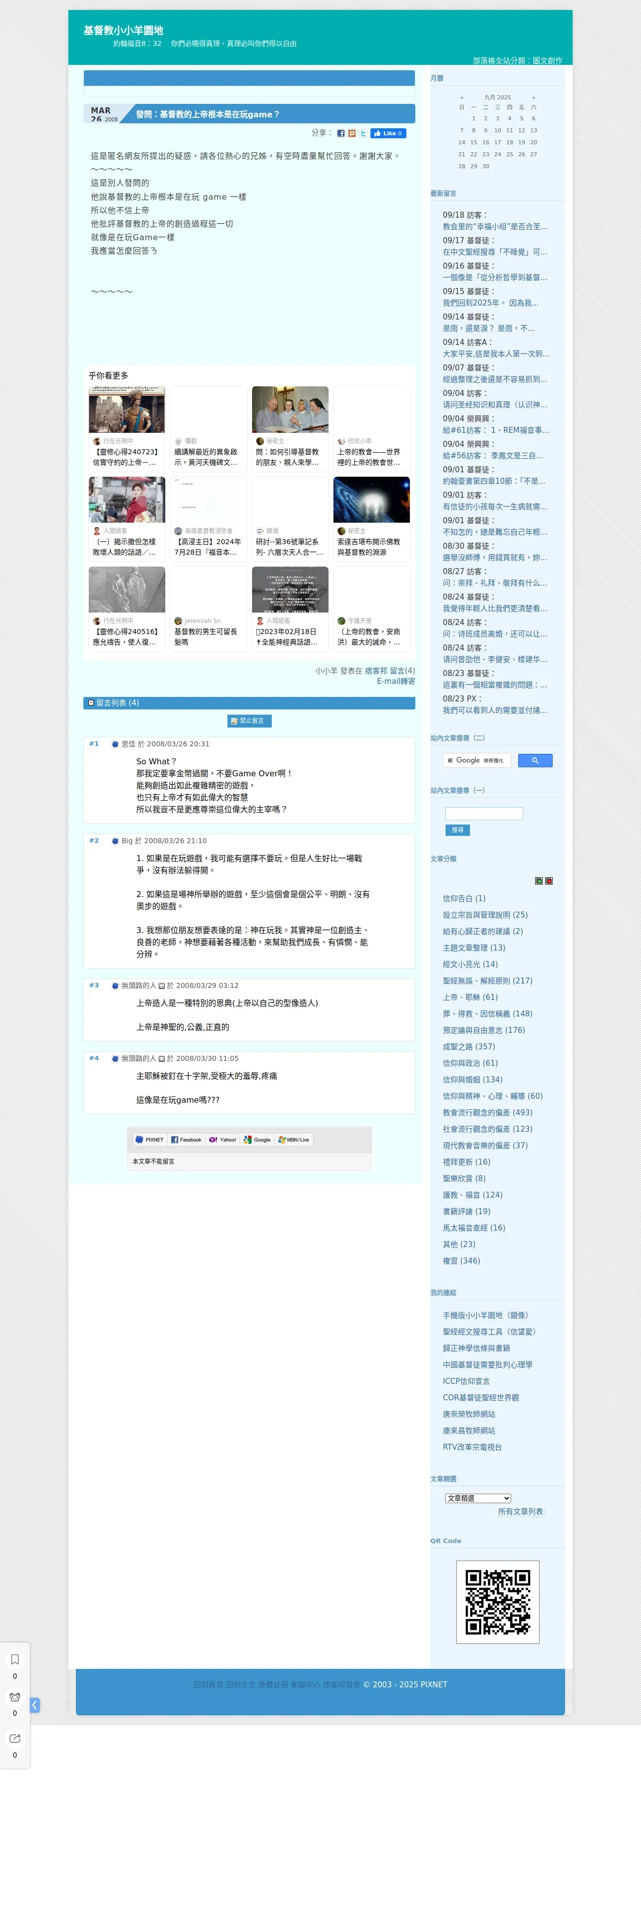The height and width of the screenshot is (1923, 641).
Task: Collapse the 留言列表 (4) section toggle
Action: [91, 702]
